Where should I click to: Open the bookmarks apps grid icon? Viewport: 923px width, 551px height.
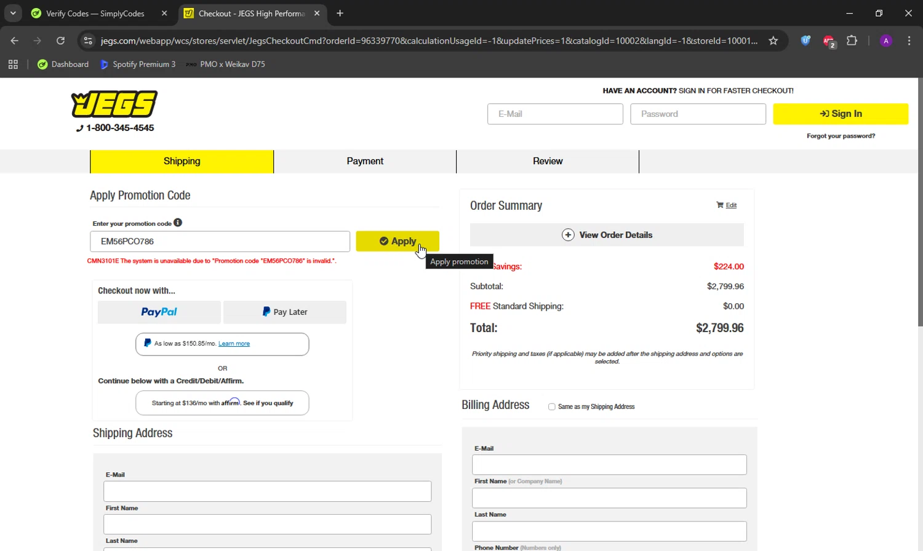(x=13, y=64)
